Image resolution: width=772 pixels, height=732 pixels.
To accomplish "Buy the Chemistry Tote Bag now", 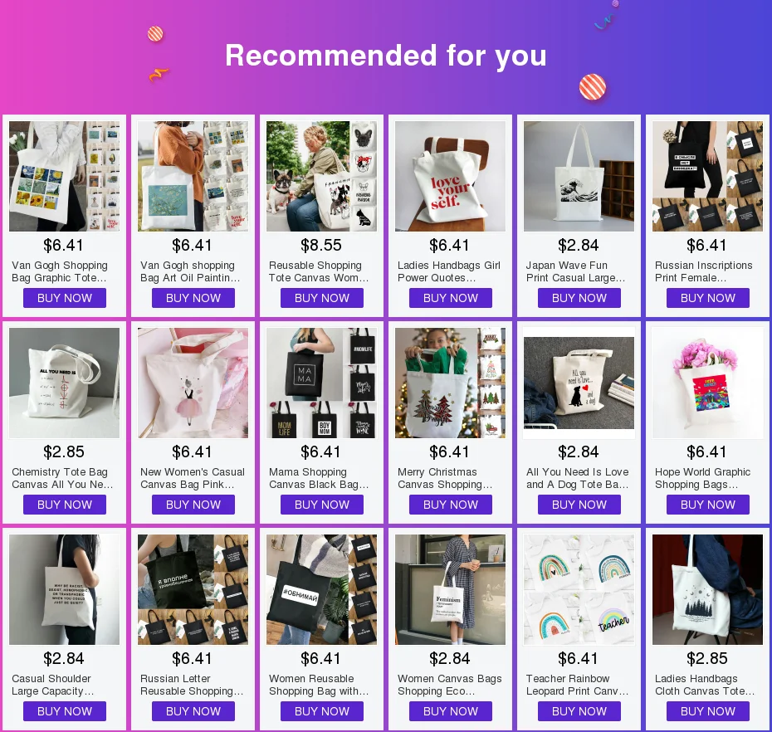I will pos(65,505).
